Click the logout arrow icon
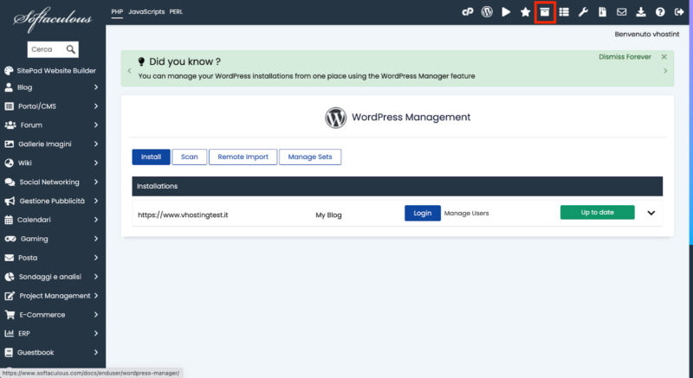Image resolution: width=693 pixels, height=378 pixels. 679,12
